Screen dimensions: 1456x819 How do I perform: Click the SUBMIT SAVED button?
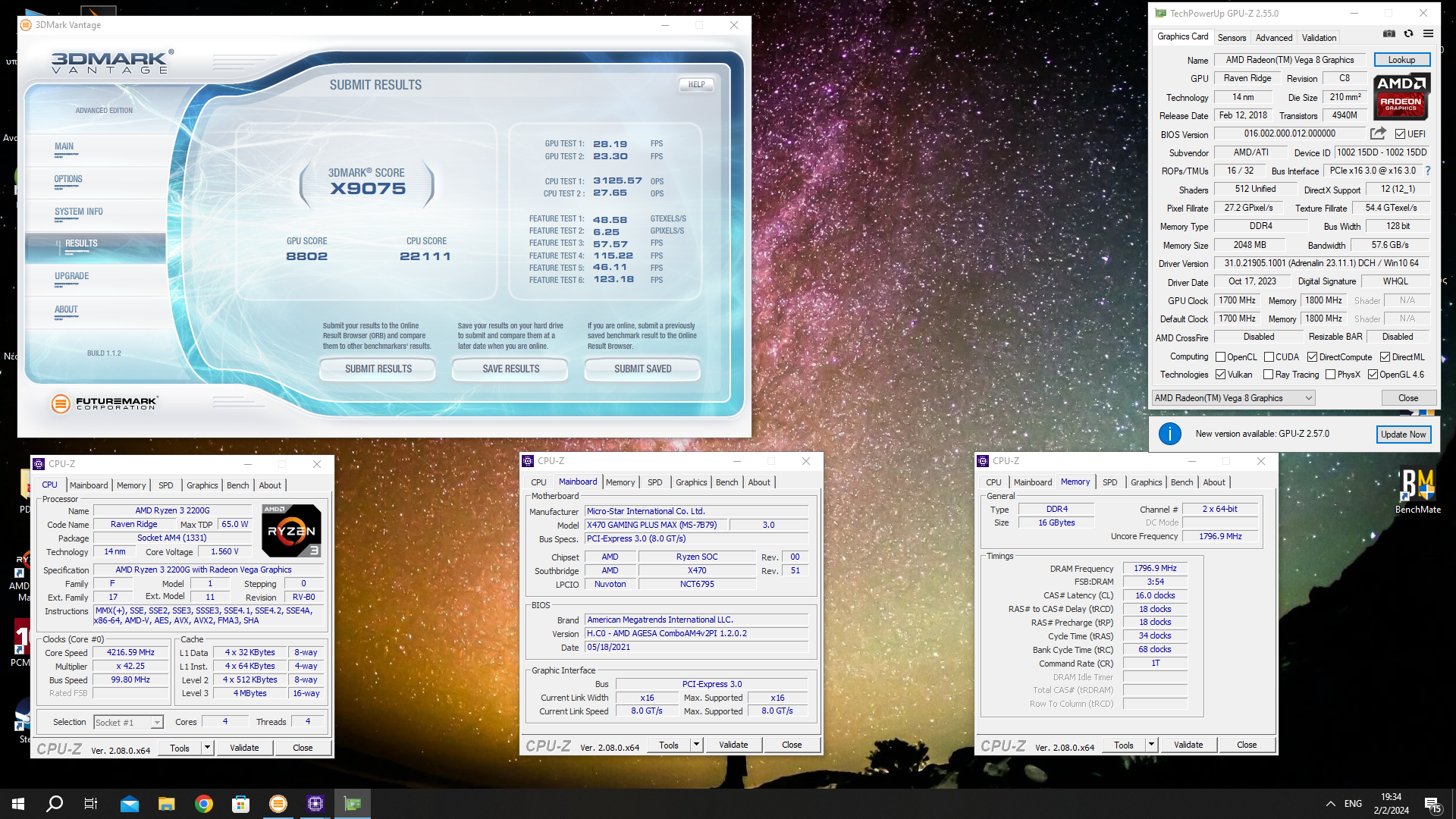[643, 369]
